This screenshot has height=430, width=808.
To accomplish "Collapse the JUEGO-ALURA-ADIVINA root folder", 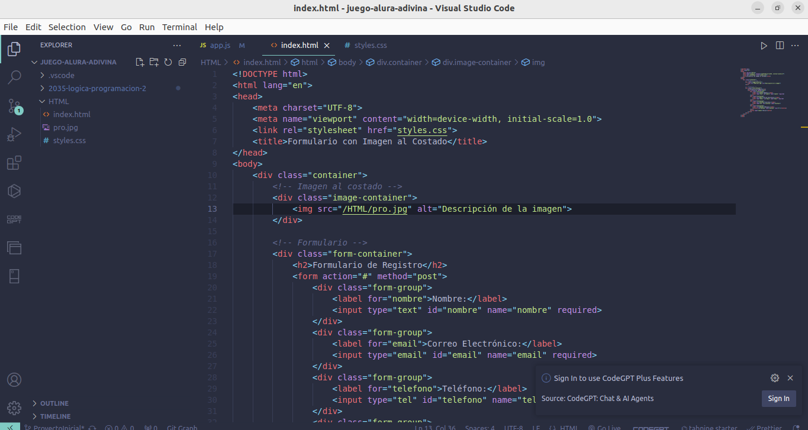I will (78, 62).
